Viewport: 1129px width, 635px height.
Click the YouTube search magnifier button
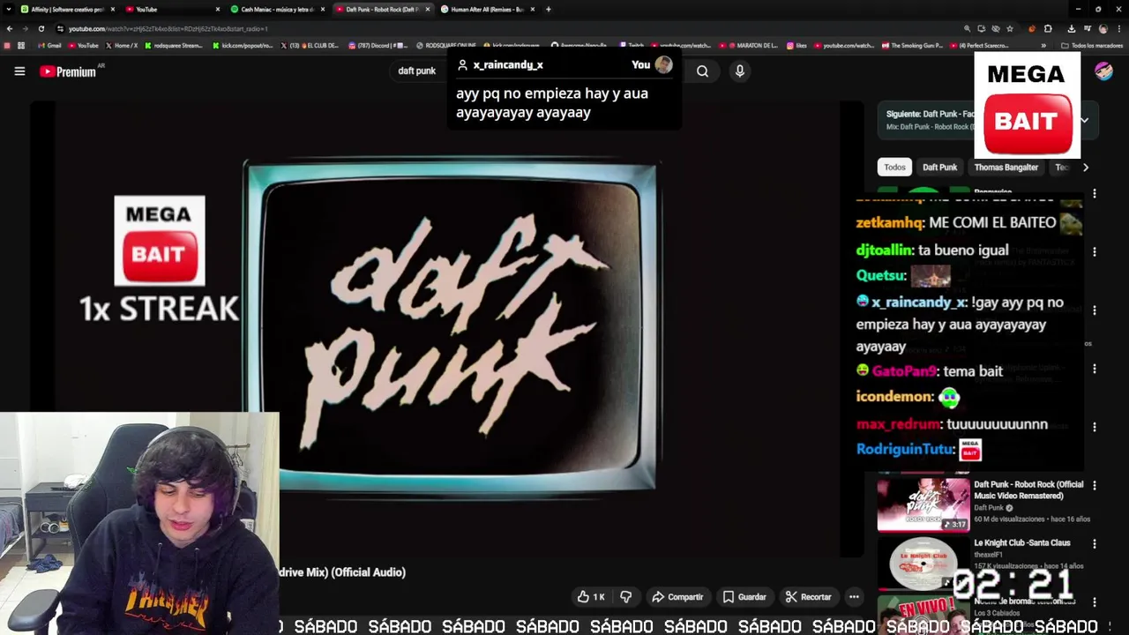[702, 71]
